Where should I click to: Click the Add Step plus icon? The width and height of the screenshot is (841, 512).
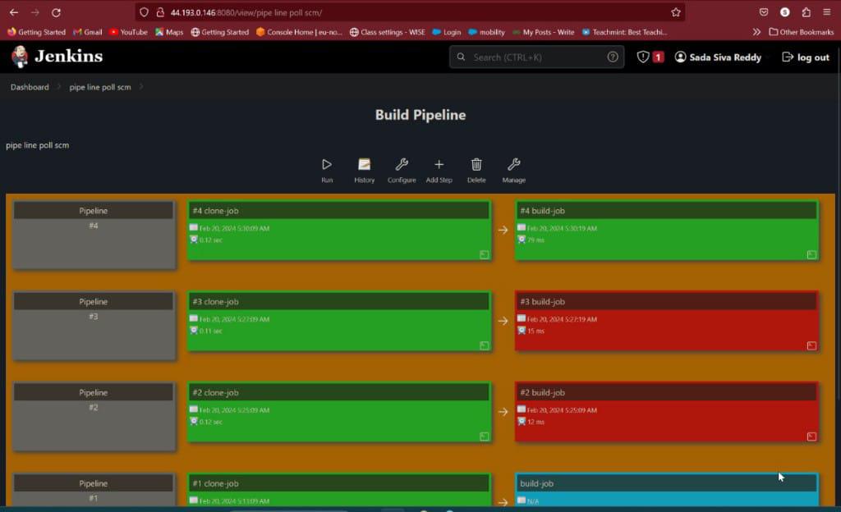pyautogui.click(x=439, y=164)
